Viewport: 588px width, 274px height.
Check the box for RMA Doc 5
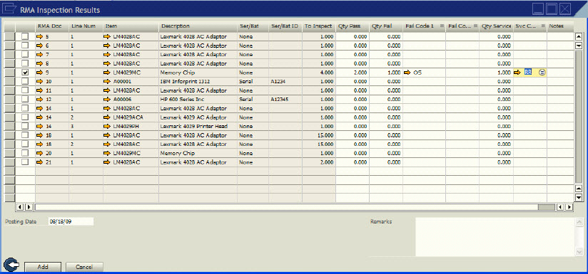(x=25, y=36)
